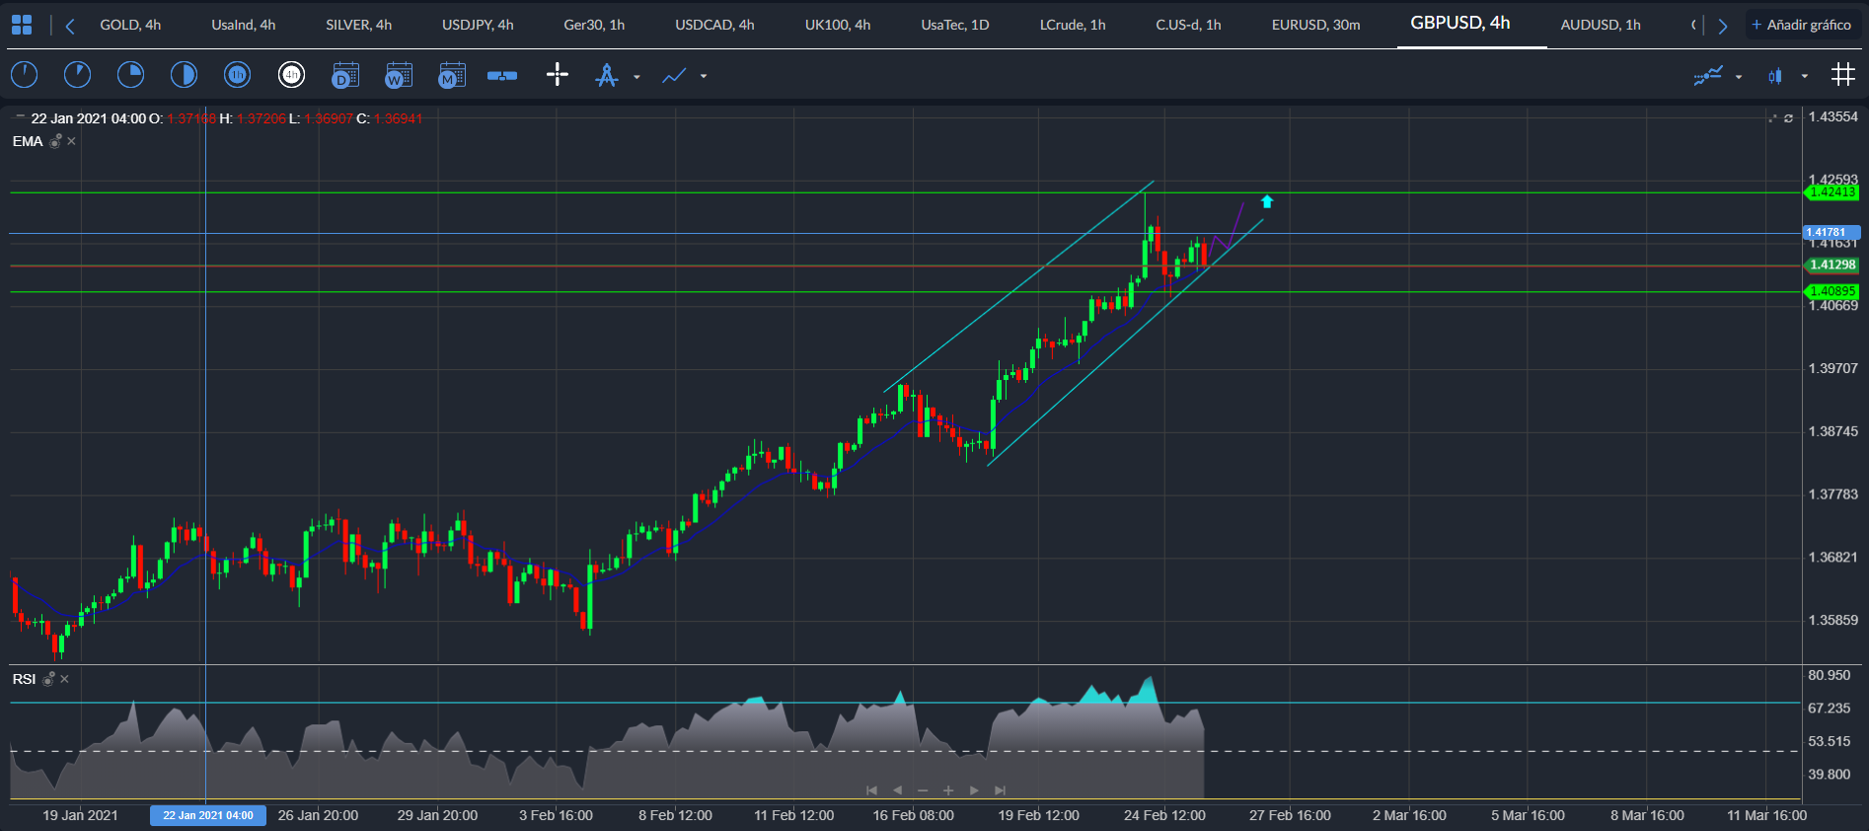1869x831 pixels.
Task: Switch to the weekly (W) timeframe
Action: tap(398, 75)
